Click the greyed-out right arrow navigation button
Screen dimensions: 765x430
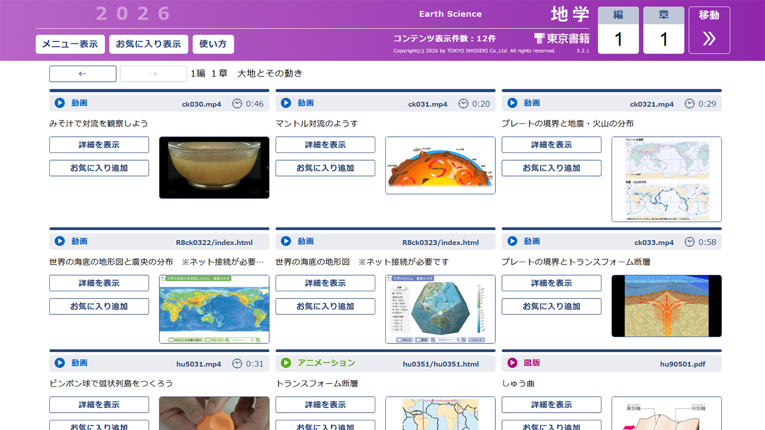153,74
